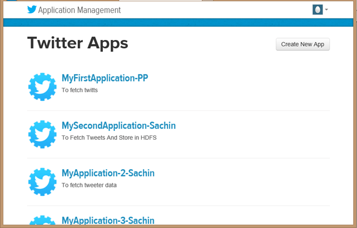357x228 pixels.
Task: Click empty header area left of avatar
Action: pos(222,9)
